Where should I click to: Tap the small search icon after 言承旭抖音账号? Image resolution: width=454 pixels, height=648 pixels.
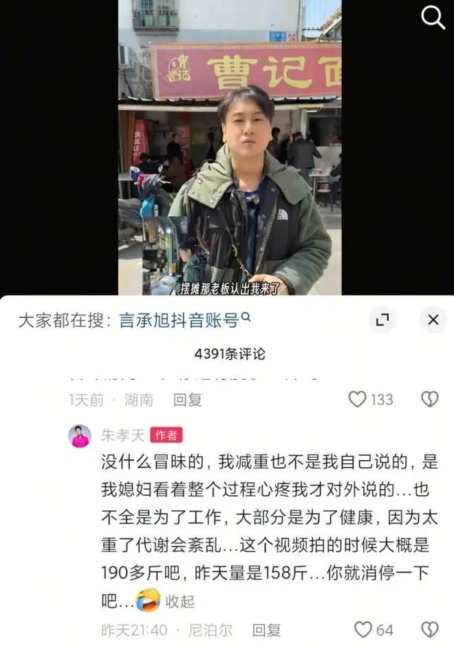[x=246, y=317]
